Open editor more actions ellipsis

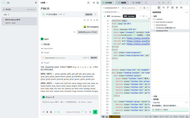click(148, 8)
